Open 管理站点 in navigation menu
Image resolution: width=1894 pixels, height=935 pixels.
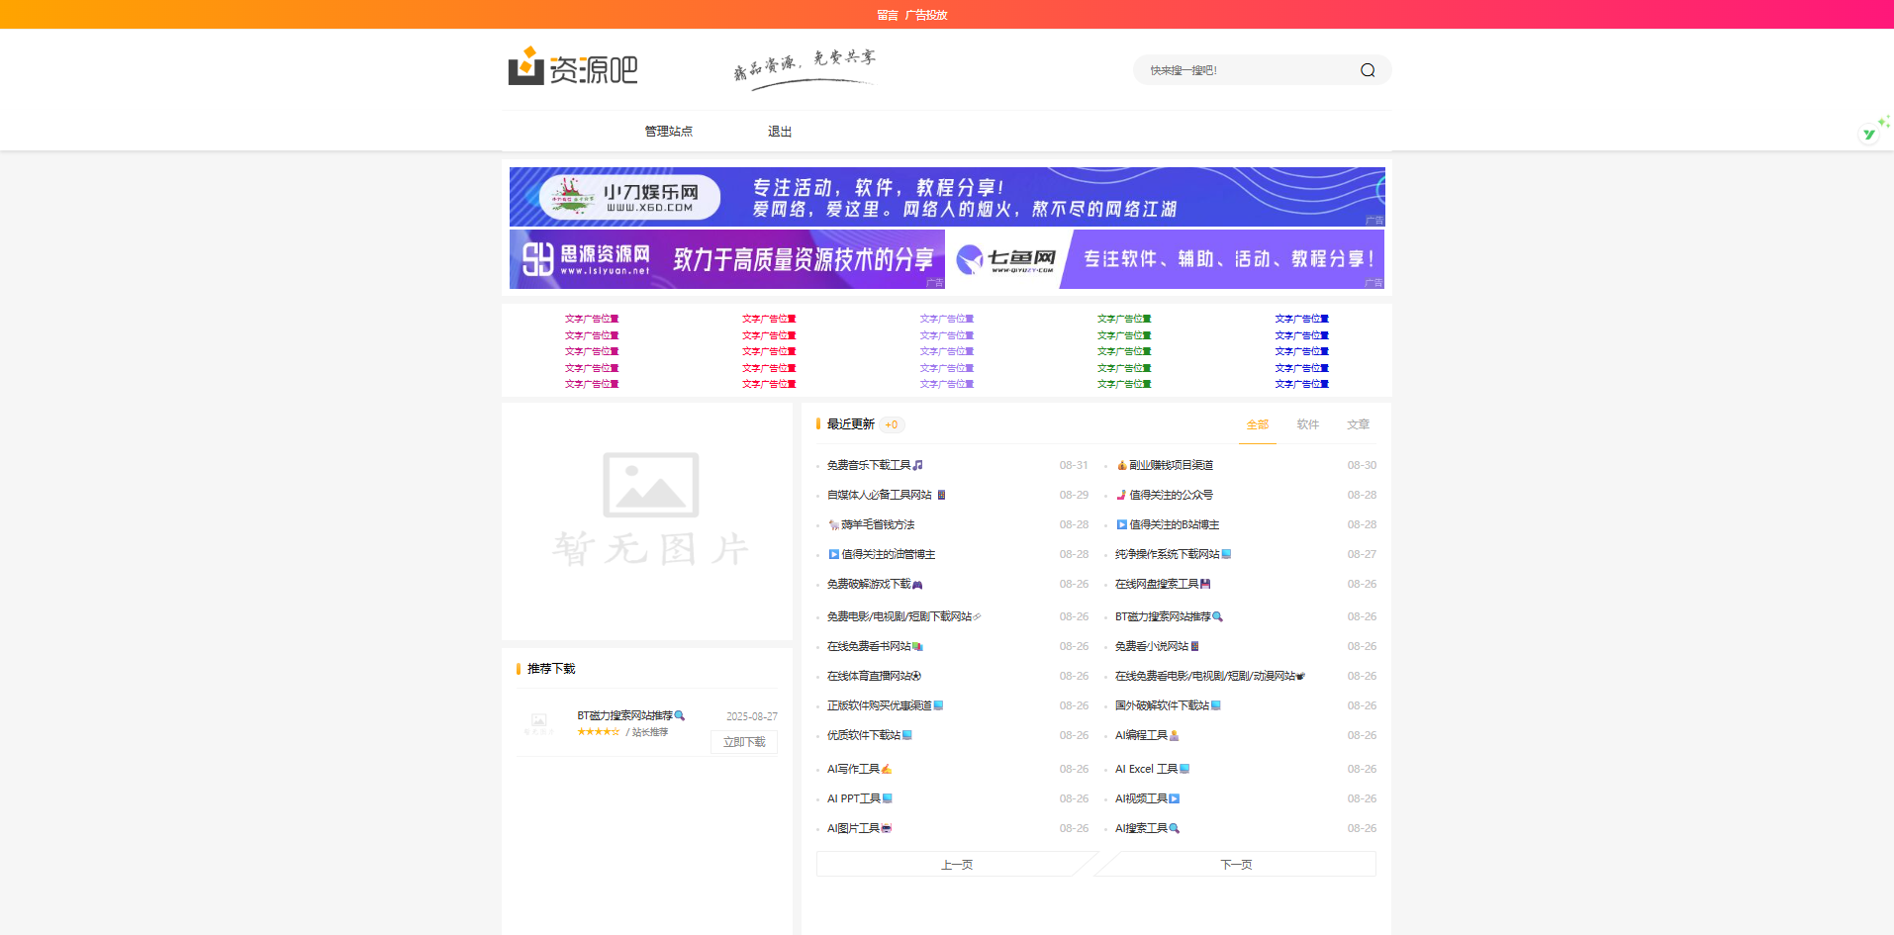668,132
